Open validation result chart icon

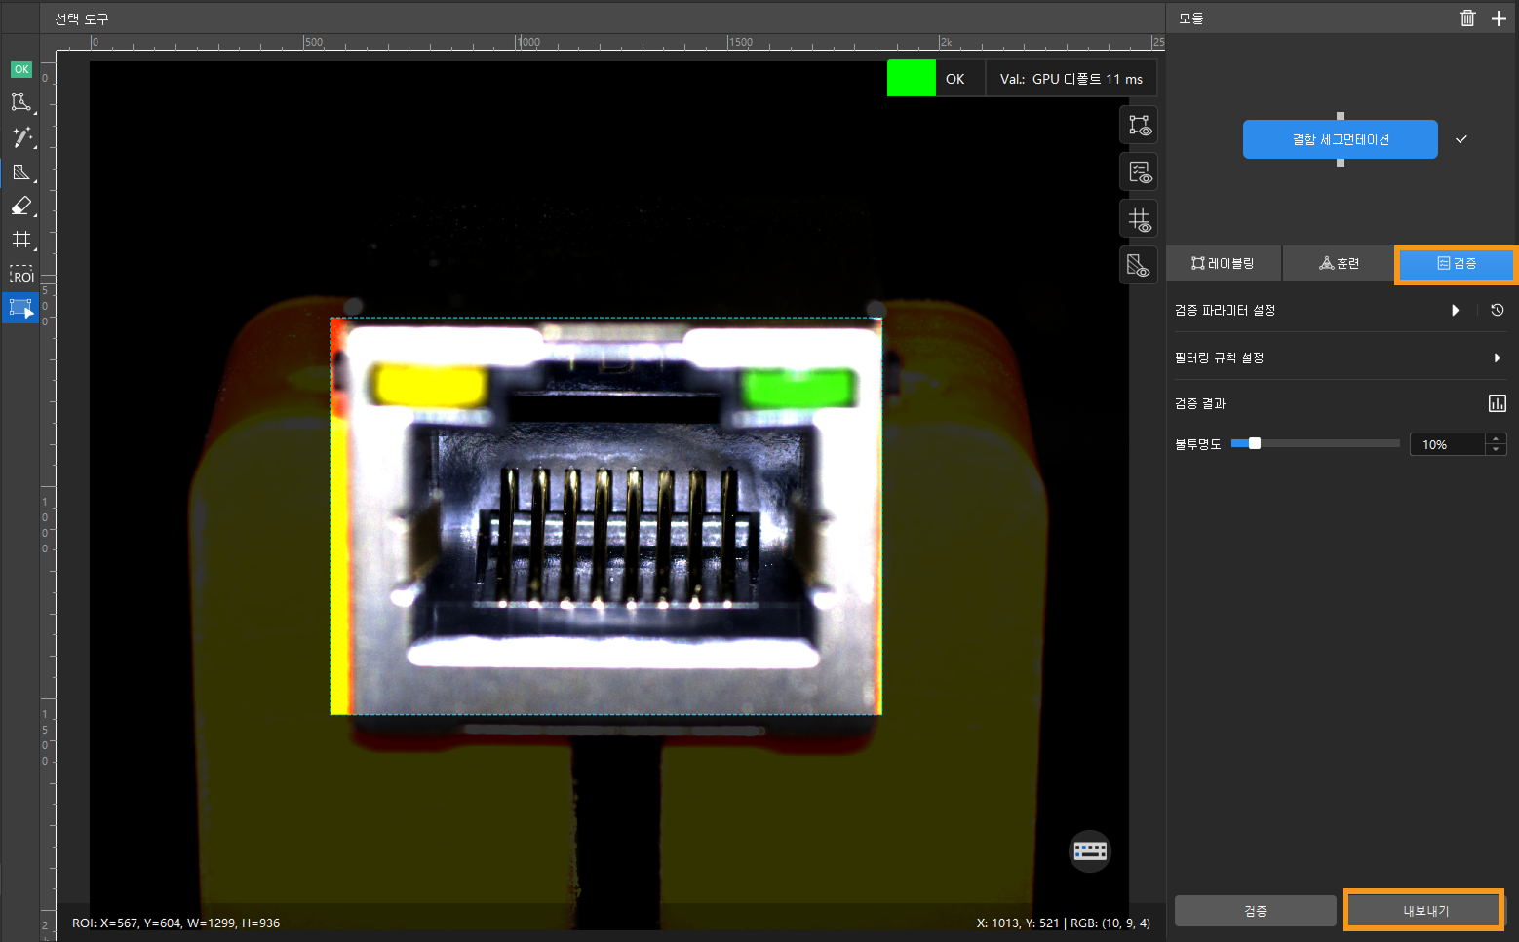pyautogui.click(x=1498, y=403)
